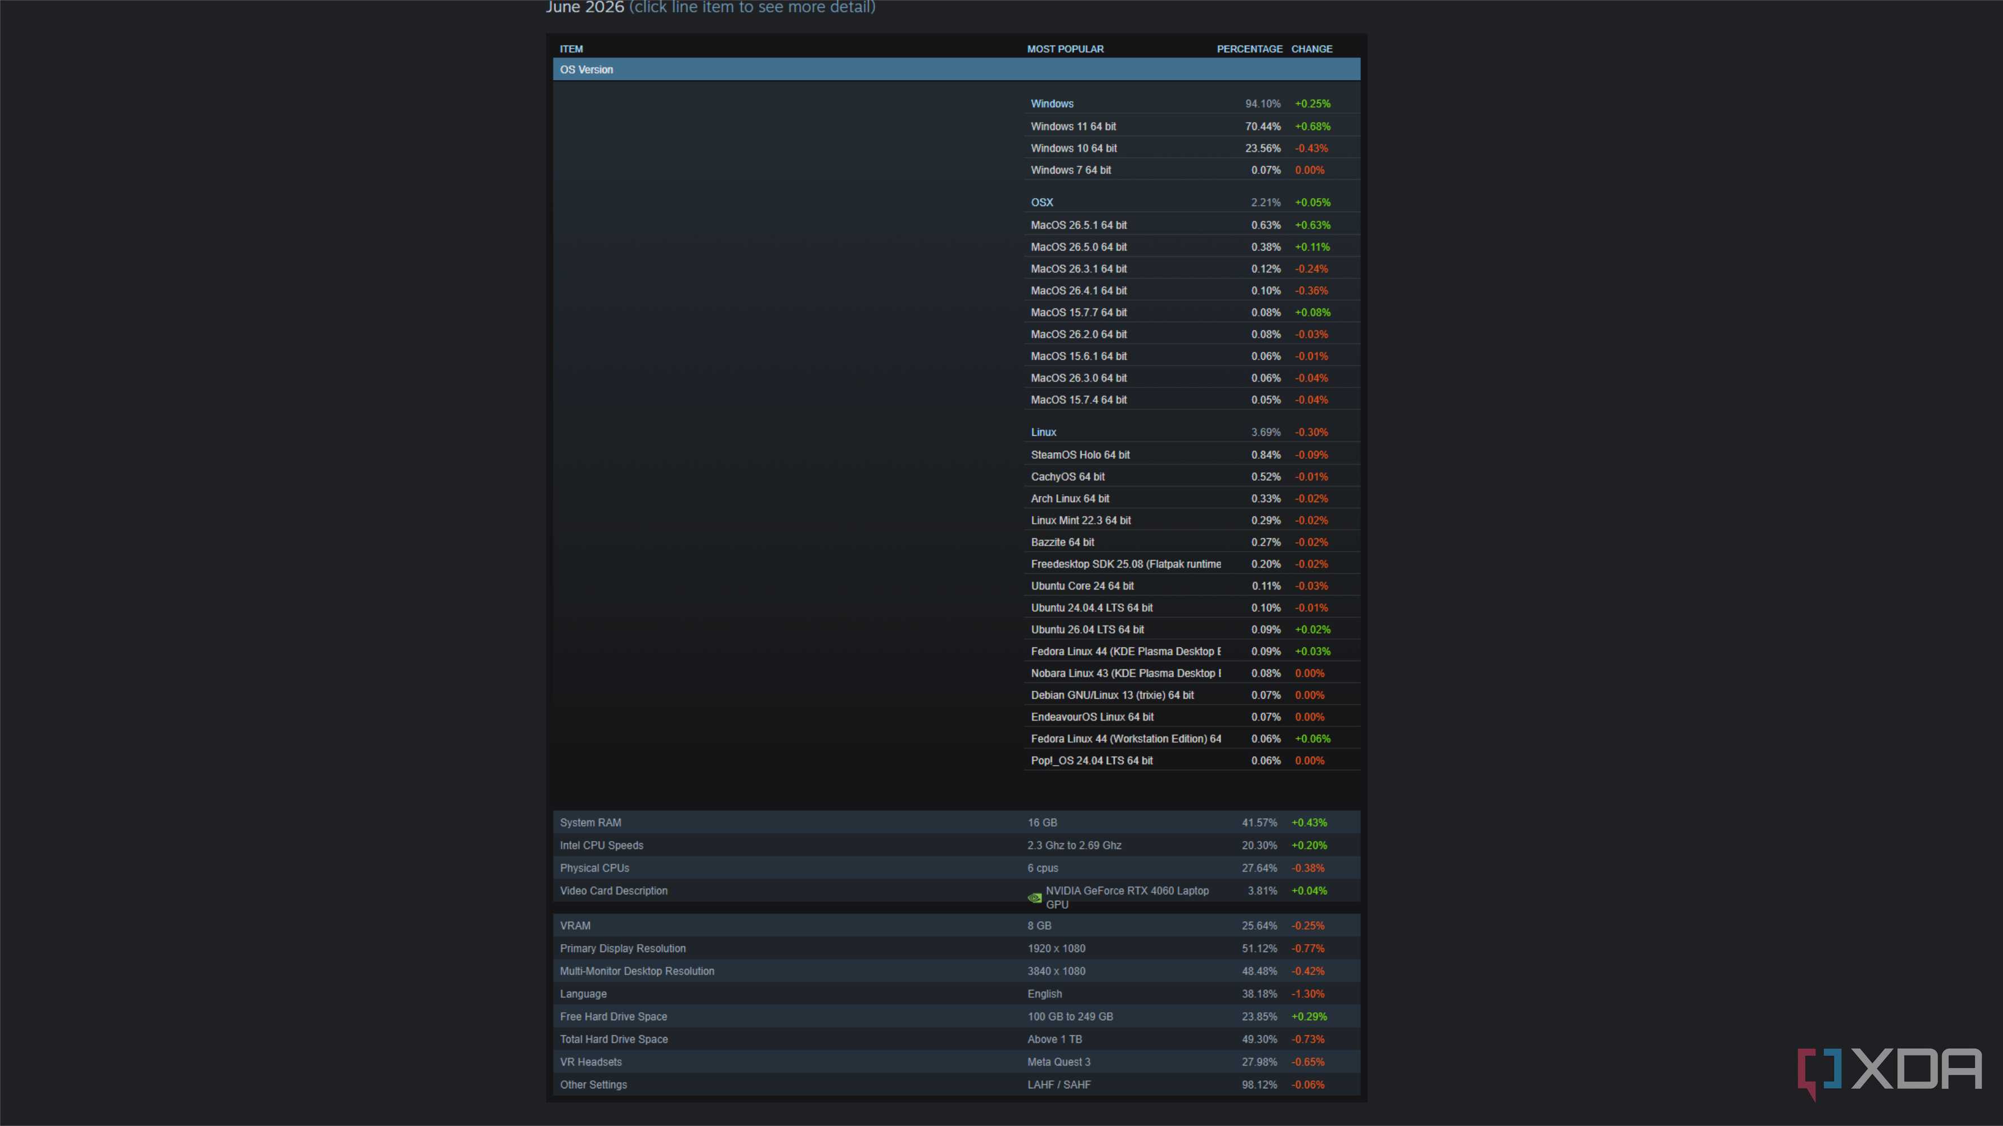Select the Linux category heading
Screen dimensions: 2003x1126
coord(1044,432)
